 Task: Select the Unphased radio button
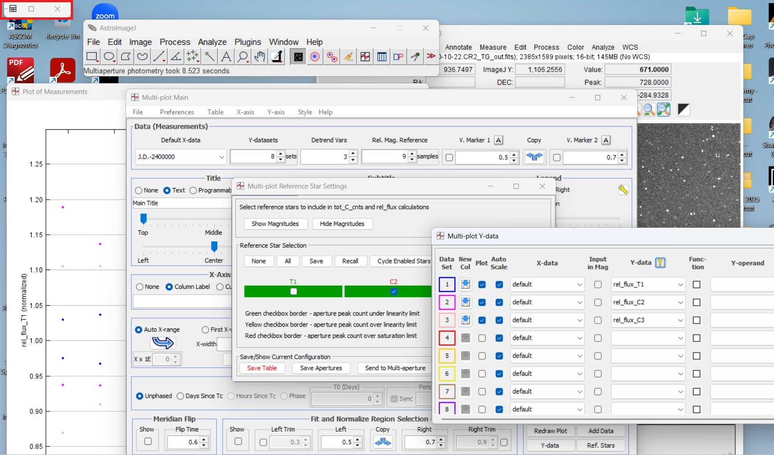pos(140,396)
